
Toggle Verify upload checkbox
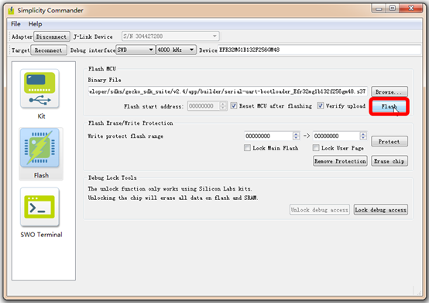(x=320, y=106)
